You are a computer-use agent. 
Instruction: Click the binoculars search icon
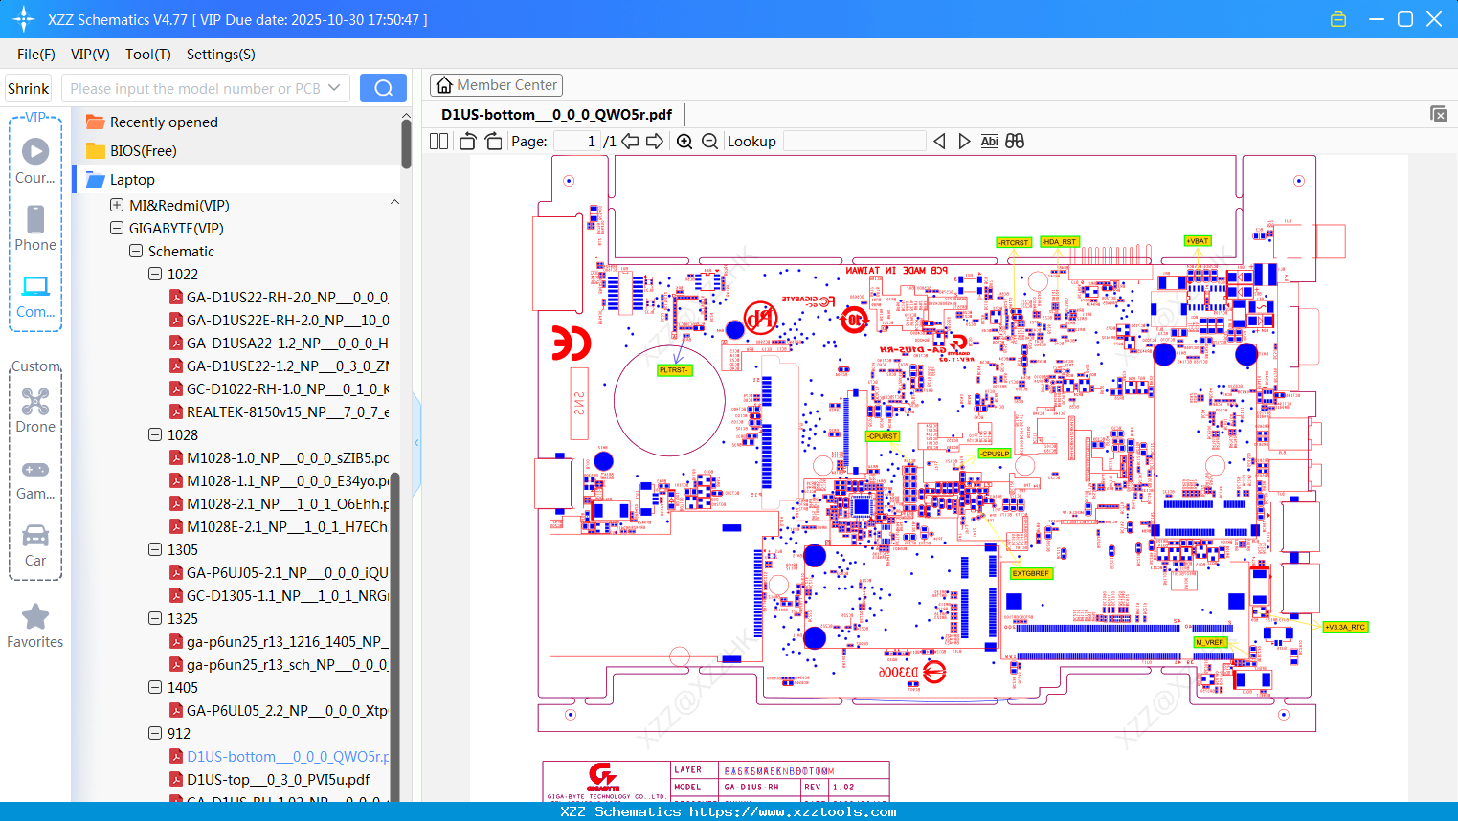pyautogui.click(x=1015, y=142)
